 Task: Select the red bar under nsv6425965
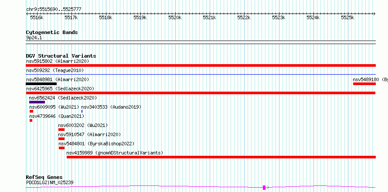201,93
